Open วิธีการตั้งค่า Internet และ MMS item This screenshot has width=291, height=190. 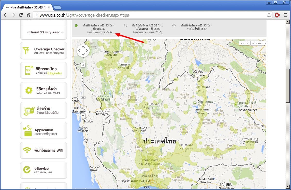(43, 91)
